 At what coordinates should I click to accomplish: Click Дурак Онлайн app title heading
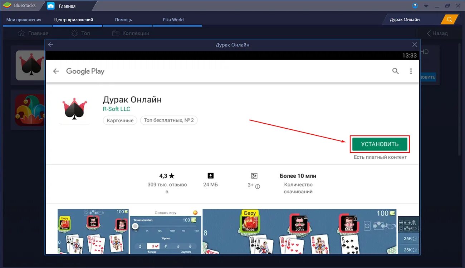tap(132, 99)
